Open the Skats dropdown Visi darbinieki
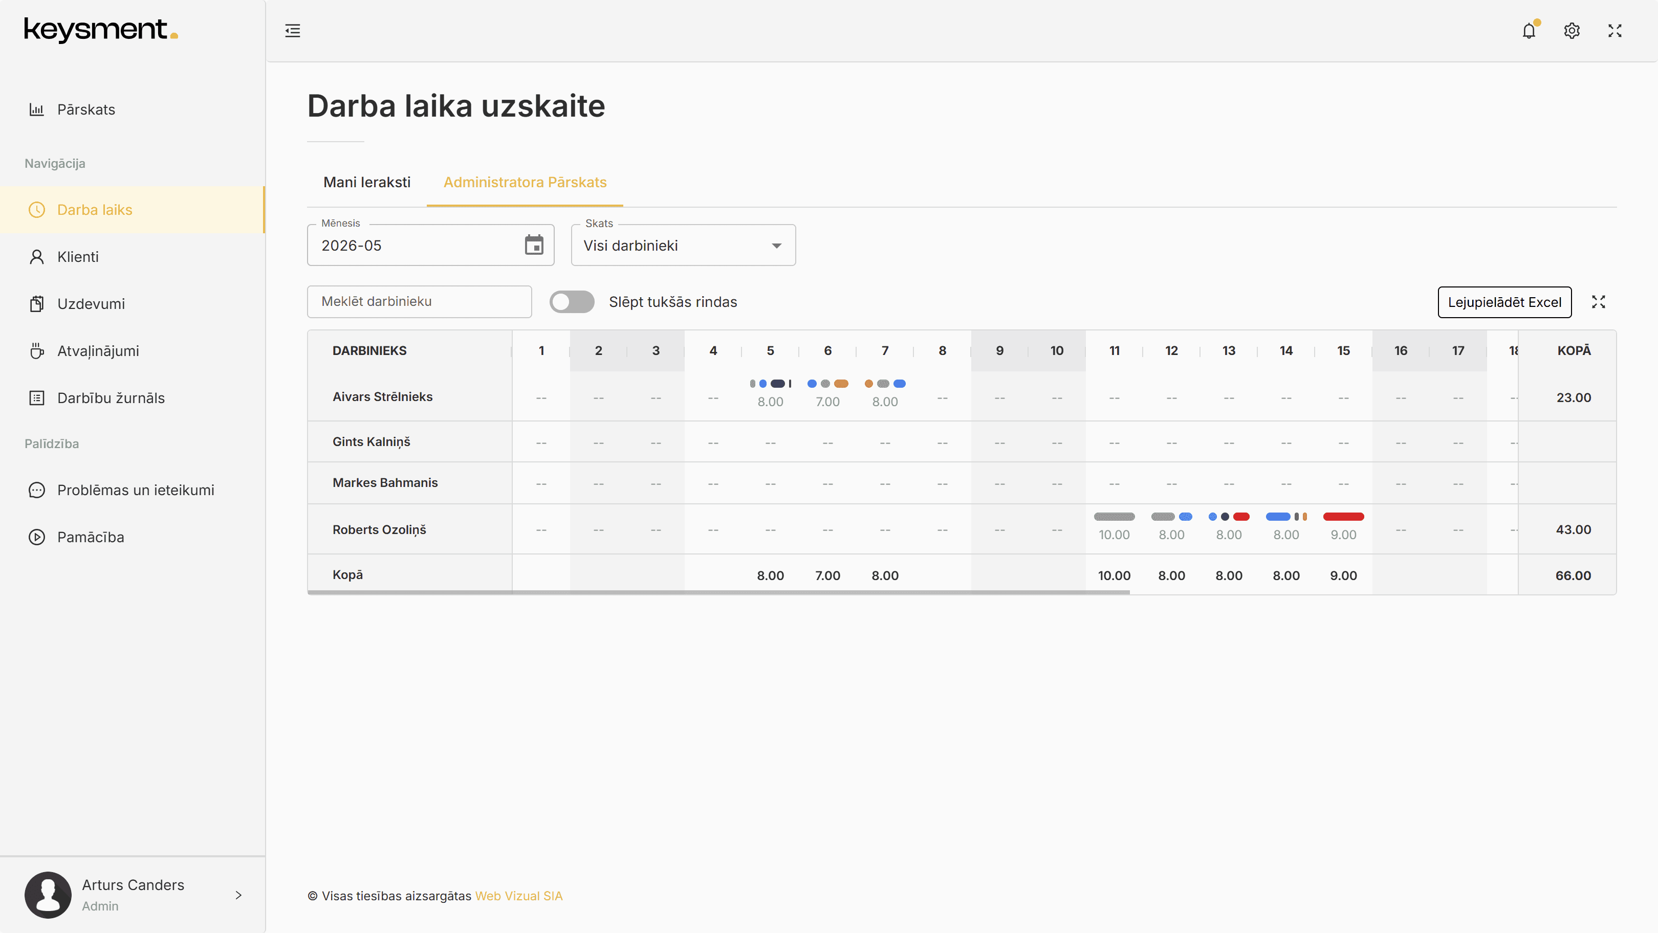1658x933 pixels. [x=683, y=245]
